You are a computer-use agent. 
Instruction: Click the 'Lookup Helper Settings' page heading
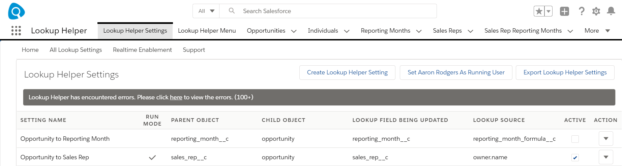pyautogui.click(x=71, y=74)
